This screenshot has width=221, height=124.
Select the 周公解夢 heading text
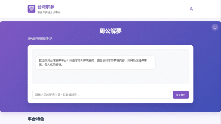click(110, 31)
